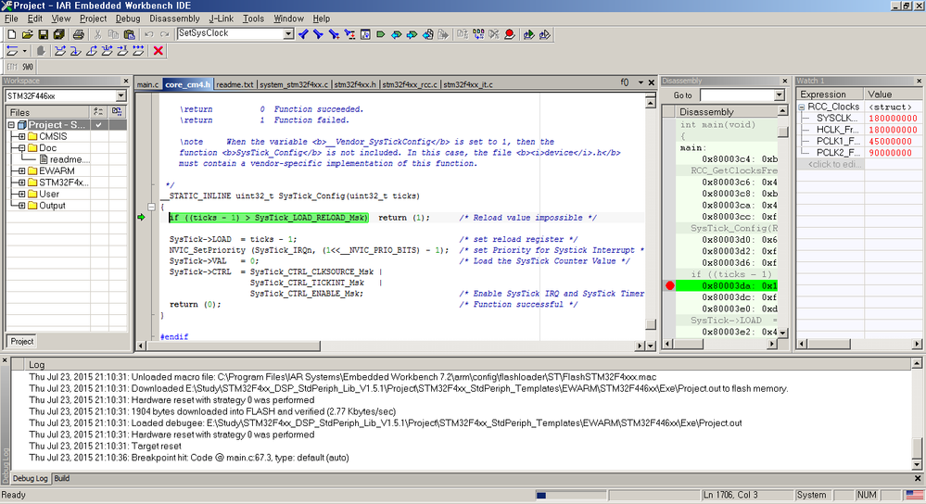This screenshot has height=504, width=926.
Task: Expand the EWARM folder
Action: pyautogui.click(x=22, y=171)
